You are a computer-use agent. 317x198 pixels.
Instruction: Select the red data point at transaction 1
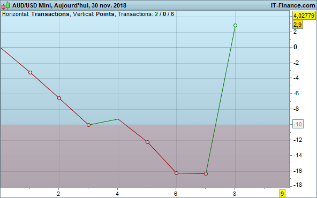point(30,73)
